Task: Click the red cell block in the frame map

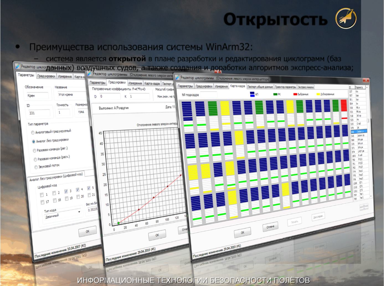Action: (344, 106)
